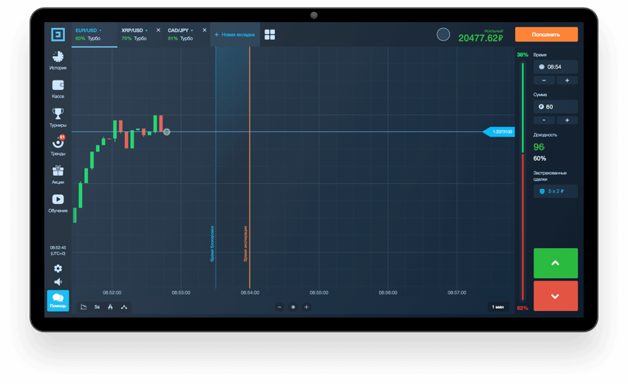Viewport: 628px width, 384px height.
Task: Mute sound with speaker icon
Action: click(58, 282)
